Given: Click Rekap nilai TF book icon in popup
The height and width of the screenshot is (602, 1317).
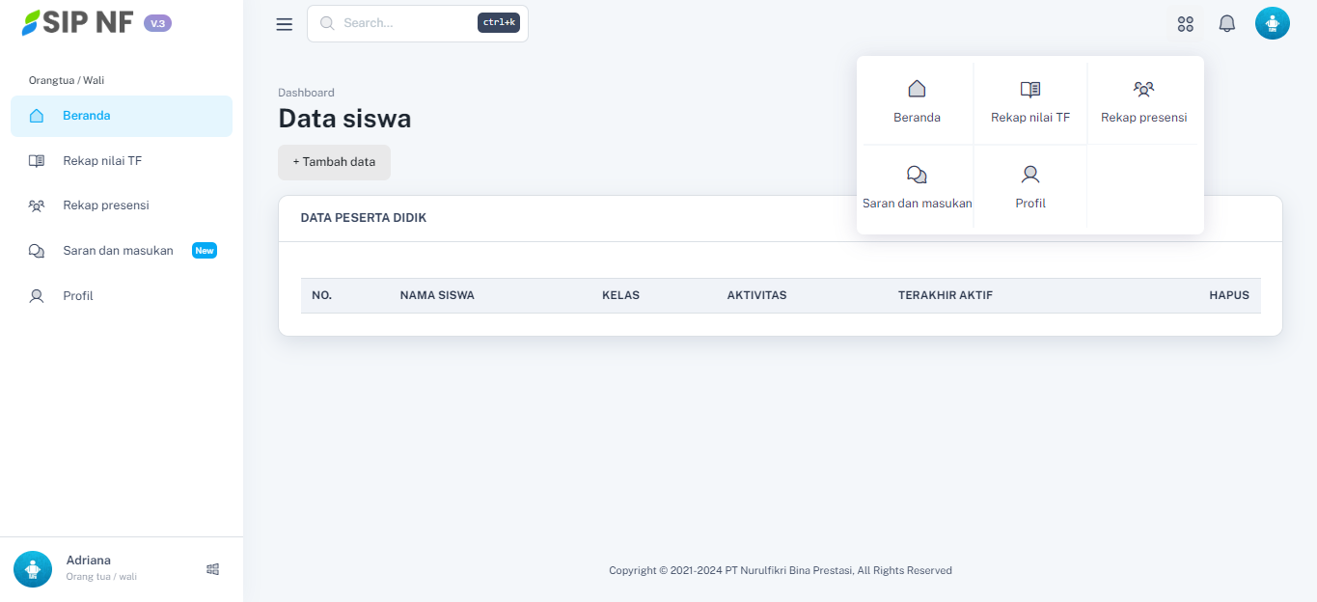Looking at the screenshot, I should coord(1030,90).
